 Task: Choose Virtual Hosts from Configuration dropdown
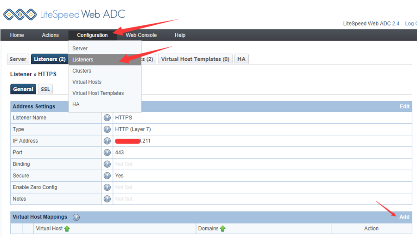pos(105,82)
